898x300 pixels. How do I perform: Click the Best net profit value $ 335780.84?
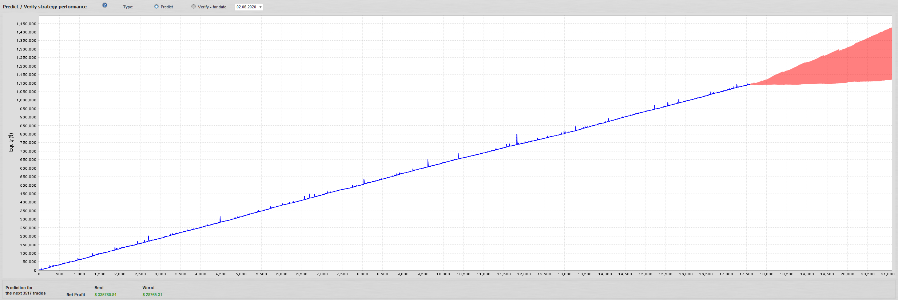click(x=106, y=295)
